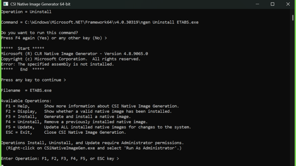Click the 'F1 = Help' operation line
This screenshot has height=166, width=296.
tap(92, 106)
